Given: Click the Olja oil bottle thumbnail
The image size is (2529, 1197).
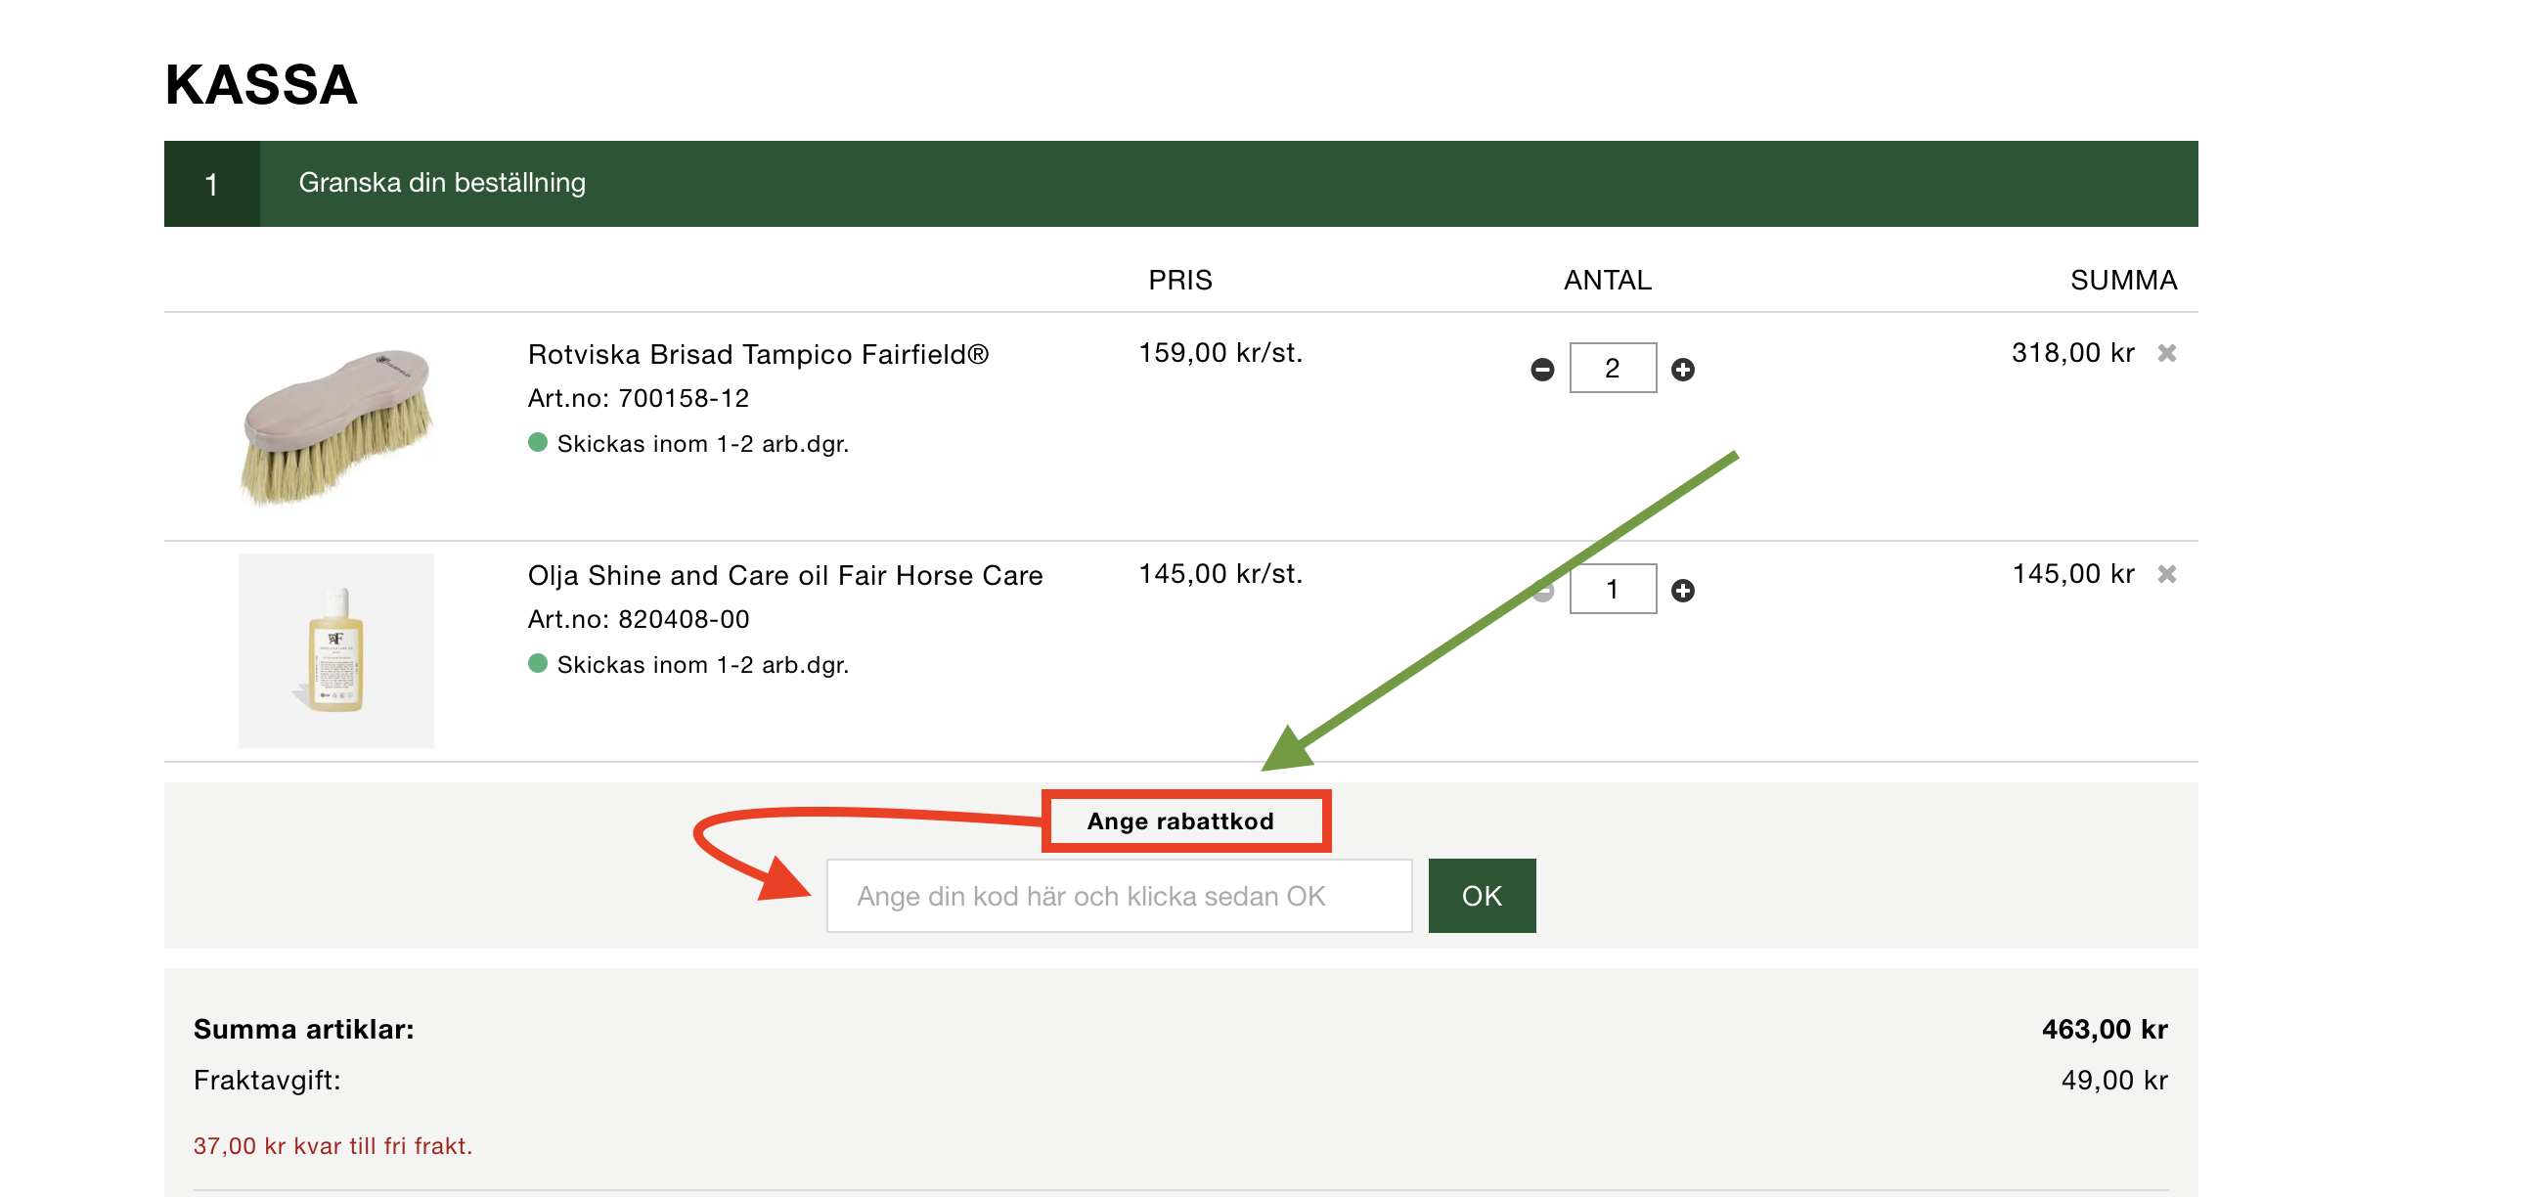Looking at the screenshot, I should (x=335, y=651).
